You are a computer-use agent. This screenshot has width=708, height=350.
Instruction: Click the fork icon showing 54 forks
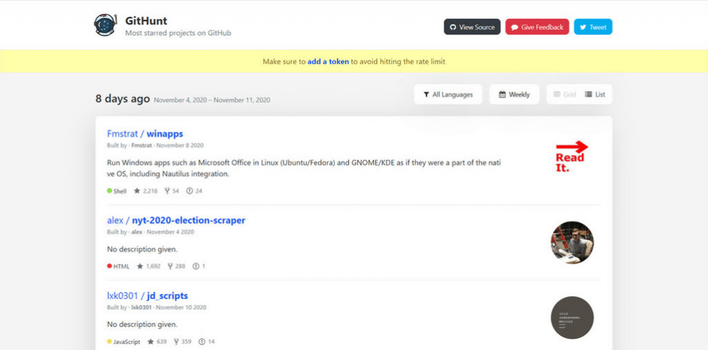(x=166, y=191)
